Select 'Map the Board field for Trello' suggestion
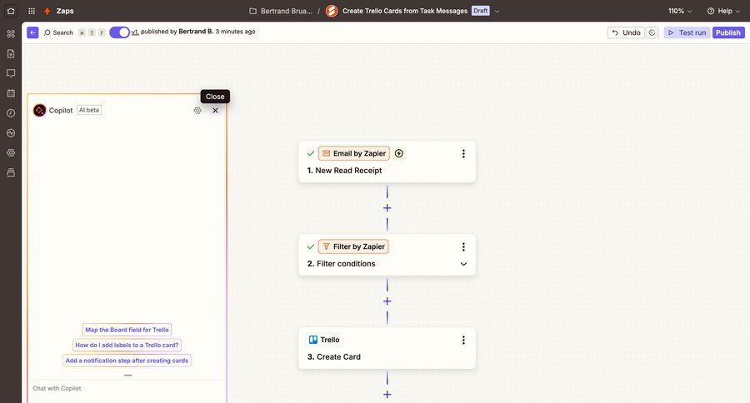750x403 pixels. click(x=127, y=330)
